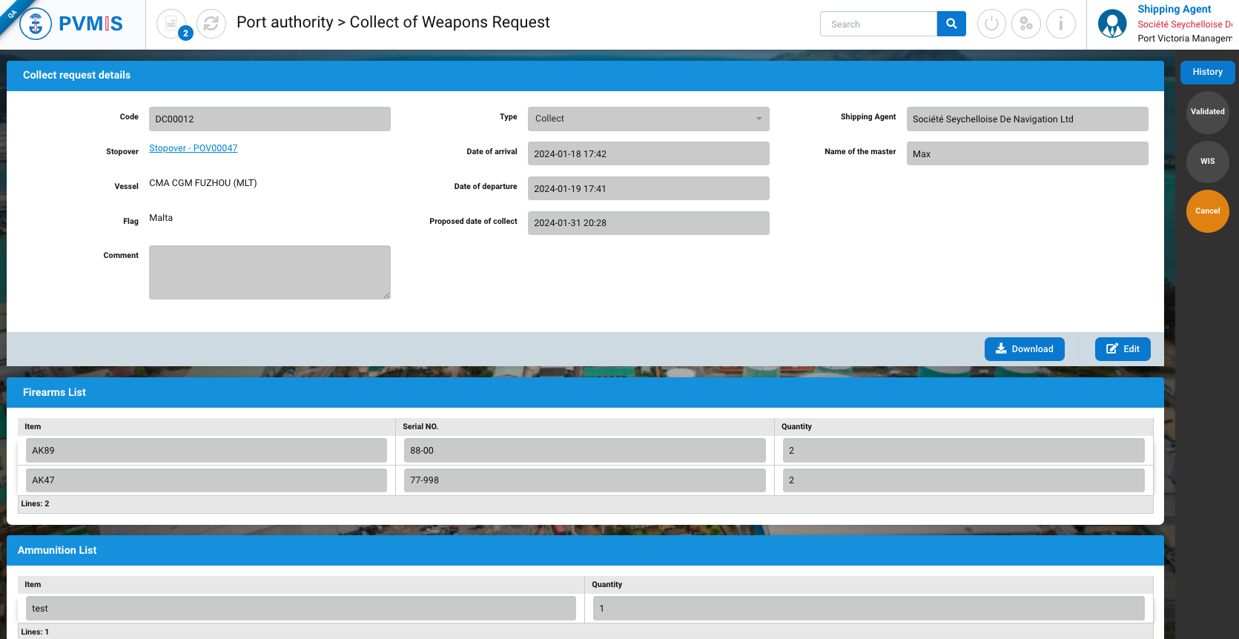Click the information icon in header
Viewport: 1239px width, 639px height.
coord(1061,24)
